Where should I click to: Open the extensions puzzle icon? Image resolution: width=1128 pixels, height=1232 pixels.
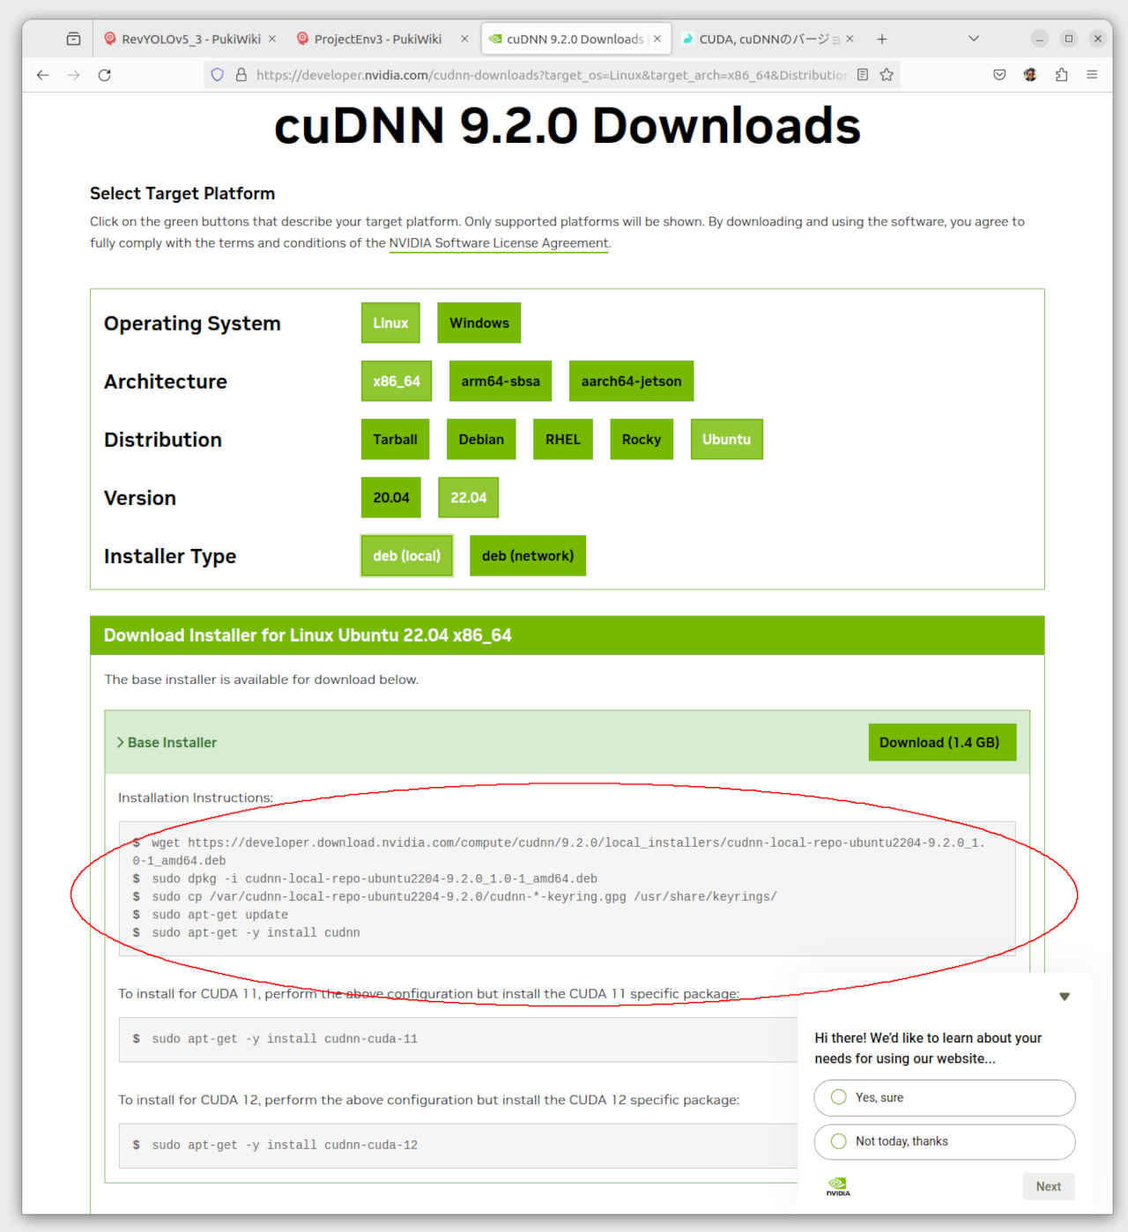click(x=1061, y=75)
